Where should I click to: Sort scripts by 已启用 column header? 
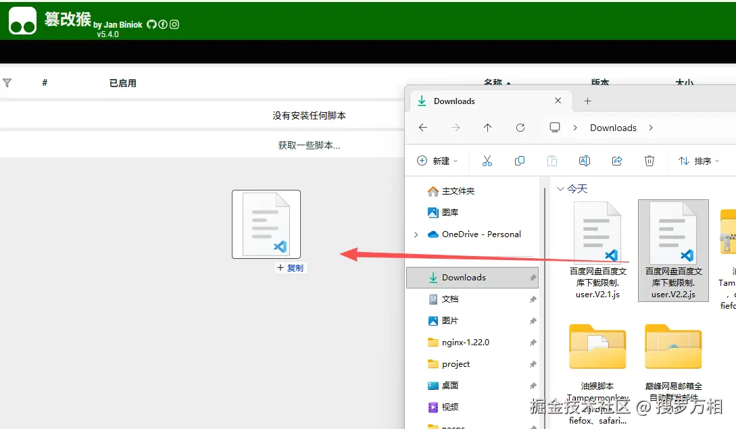tap(123, 83)
